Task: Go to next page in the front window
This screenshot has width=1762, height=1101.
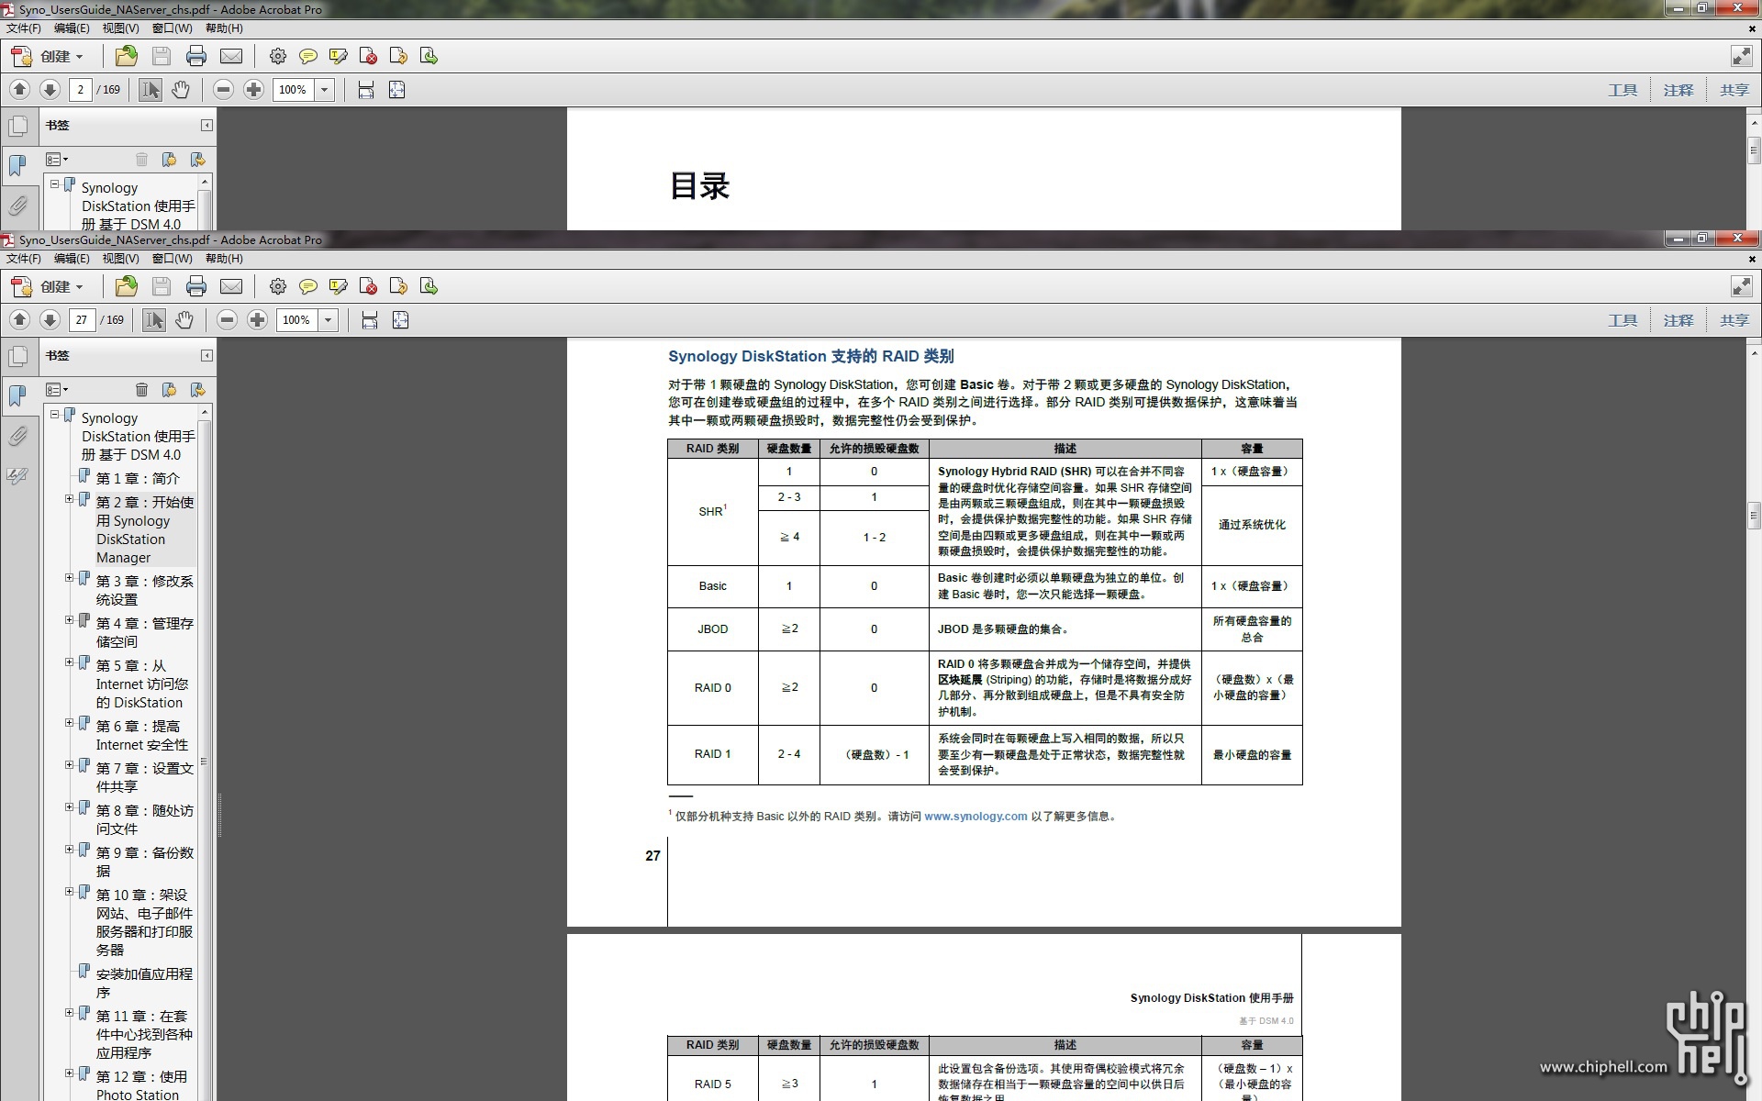Action: tap(50, 320)
